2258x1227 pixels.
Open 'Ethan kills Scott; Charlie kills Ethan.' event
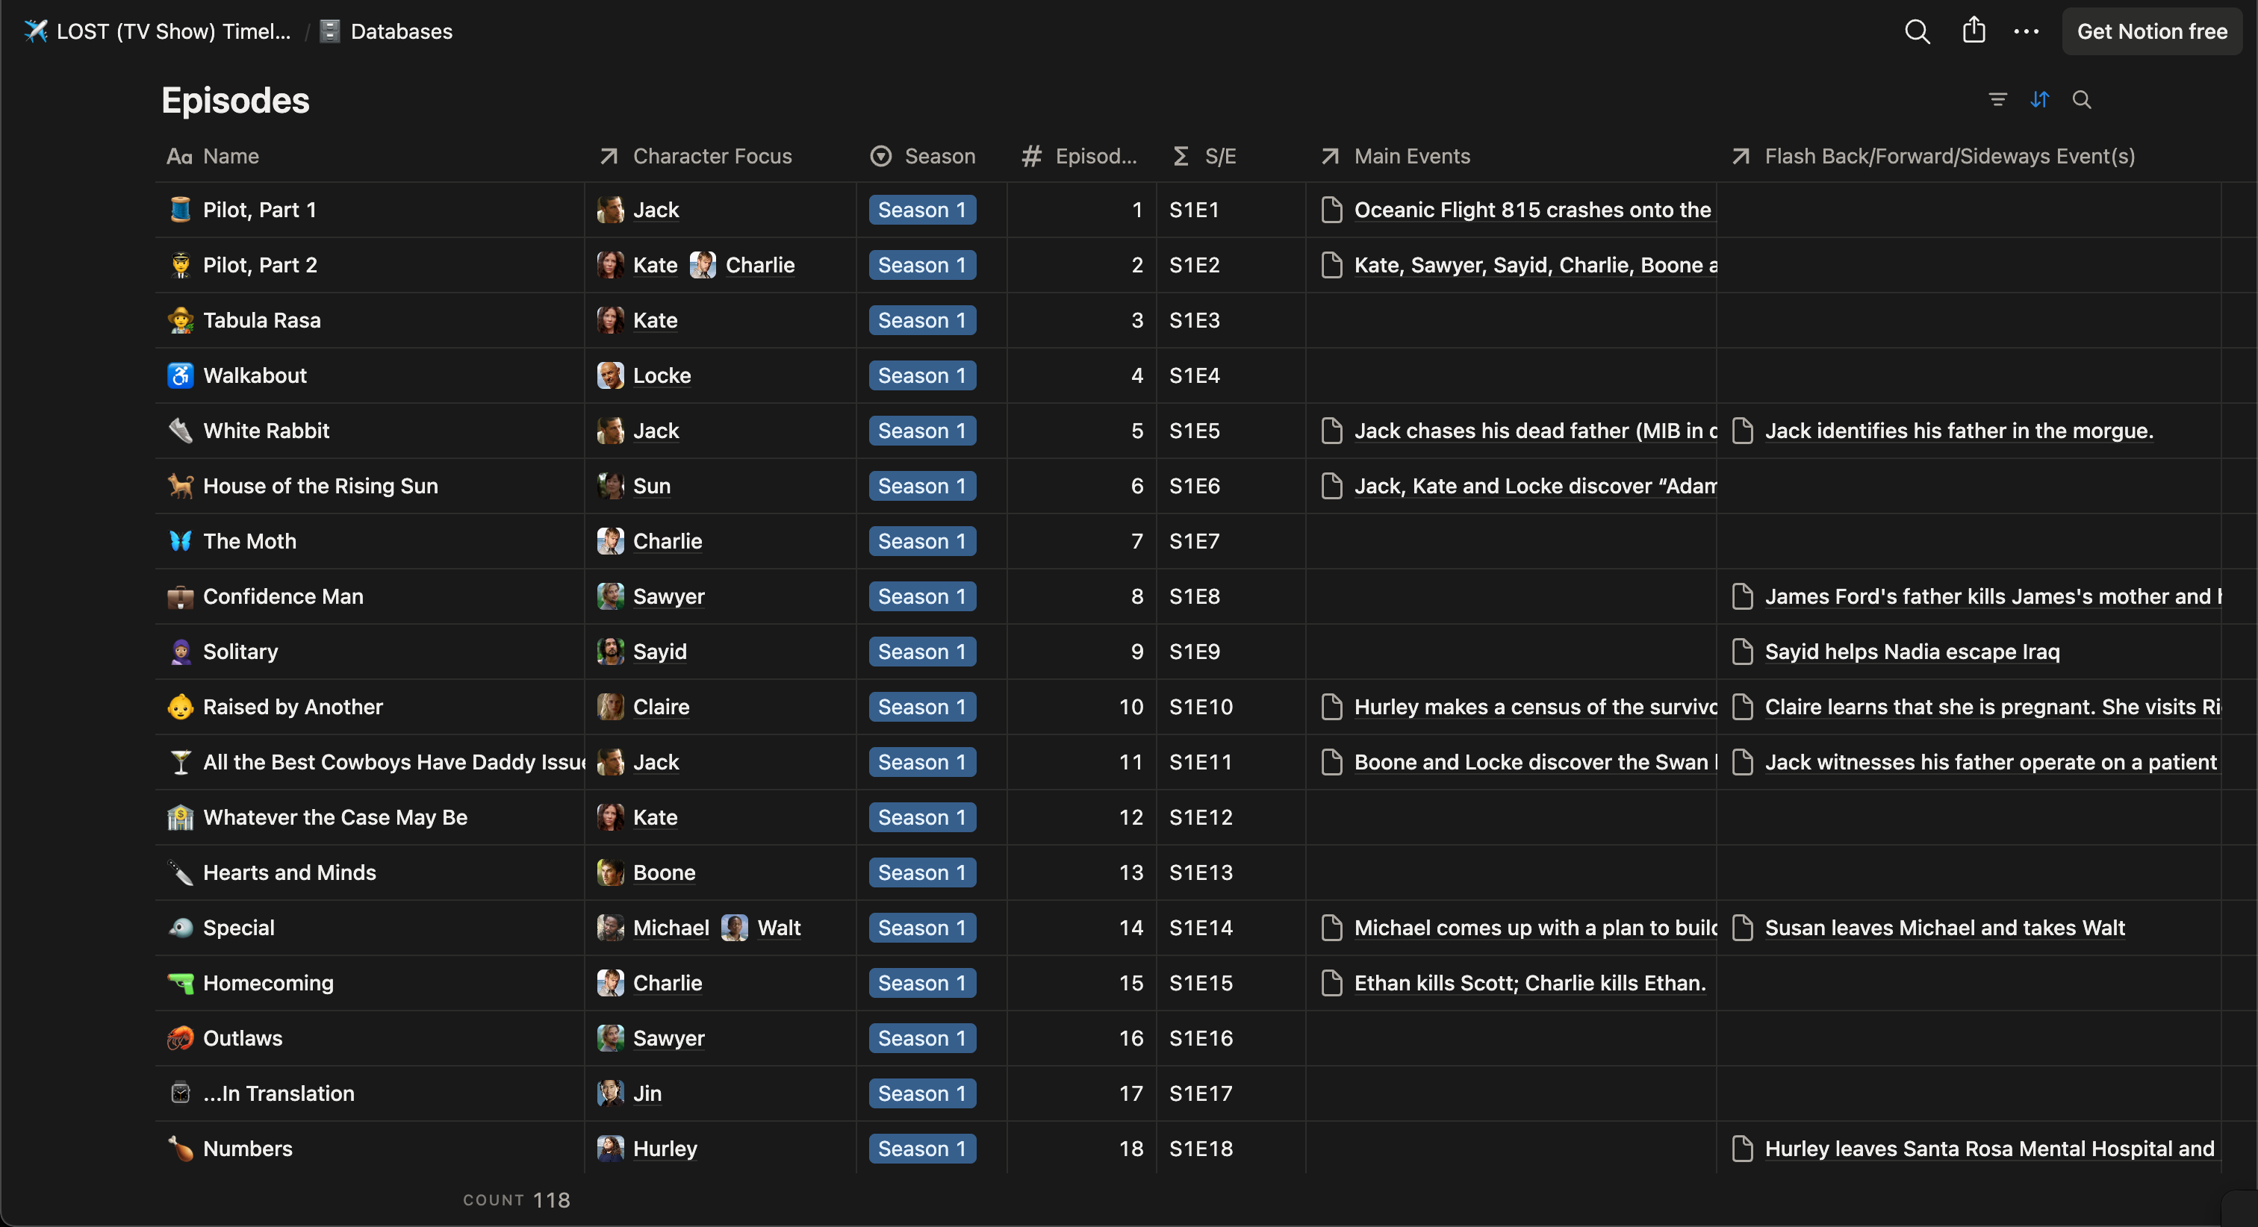(1529, 982)
